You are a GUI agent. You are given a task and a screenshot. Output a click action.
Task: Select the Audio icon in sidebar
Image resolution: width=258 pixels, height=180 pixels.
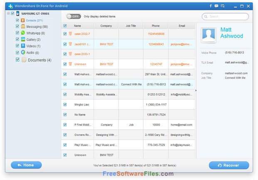coord(23,52)
